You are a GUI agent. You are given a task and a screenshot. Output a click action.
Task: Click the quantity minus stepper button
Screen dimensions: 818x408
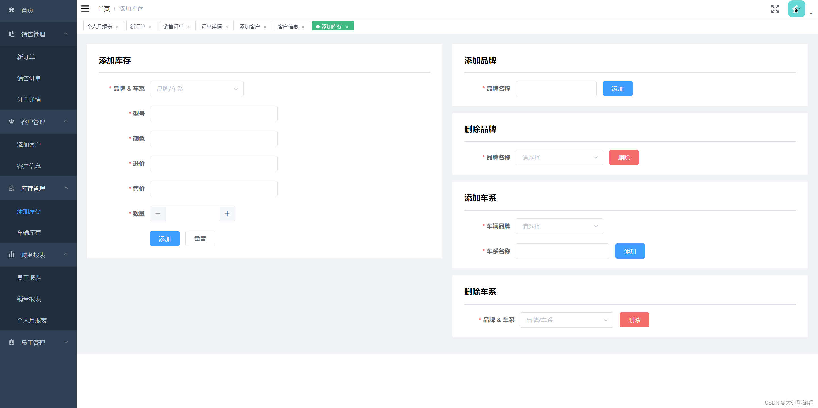pyautogui.click(x=158, y=214)
